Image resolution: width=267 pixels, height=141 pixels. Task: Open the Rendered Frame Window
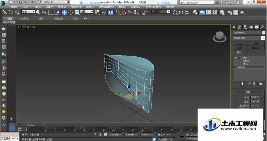[236, 12]
